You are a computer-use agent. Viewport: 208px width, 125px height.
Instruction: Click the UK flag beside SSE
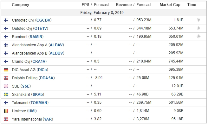point(6,86)
